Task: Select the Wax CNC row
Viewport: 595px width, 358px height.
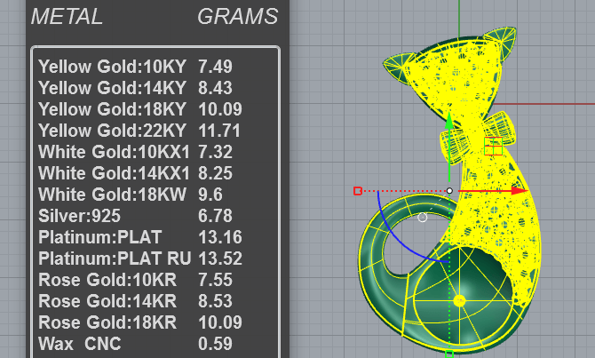Action: pos(155,344)
